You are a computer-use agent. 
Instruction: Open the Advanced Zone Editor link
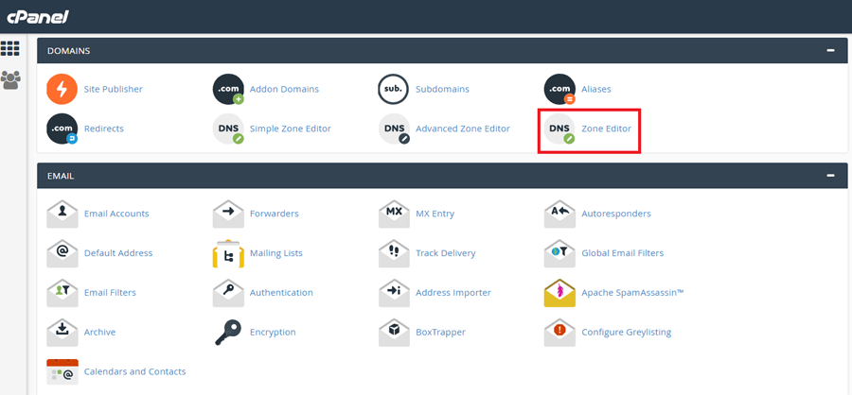click(x=462, y=129)
